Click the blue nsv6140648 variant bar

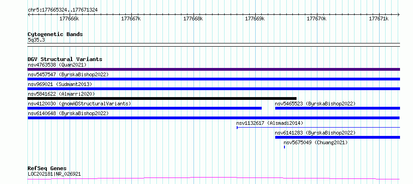213,118
